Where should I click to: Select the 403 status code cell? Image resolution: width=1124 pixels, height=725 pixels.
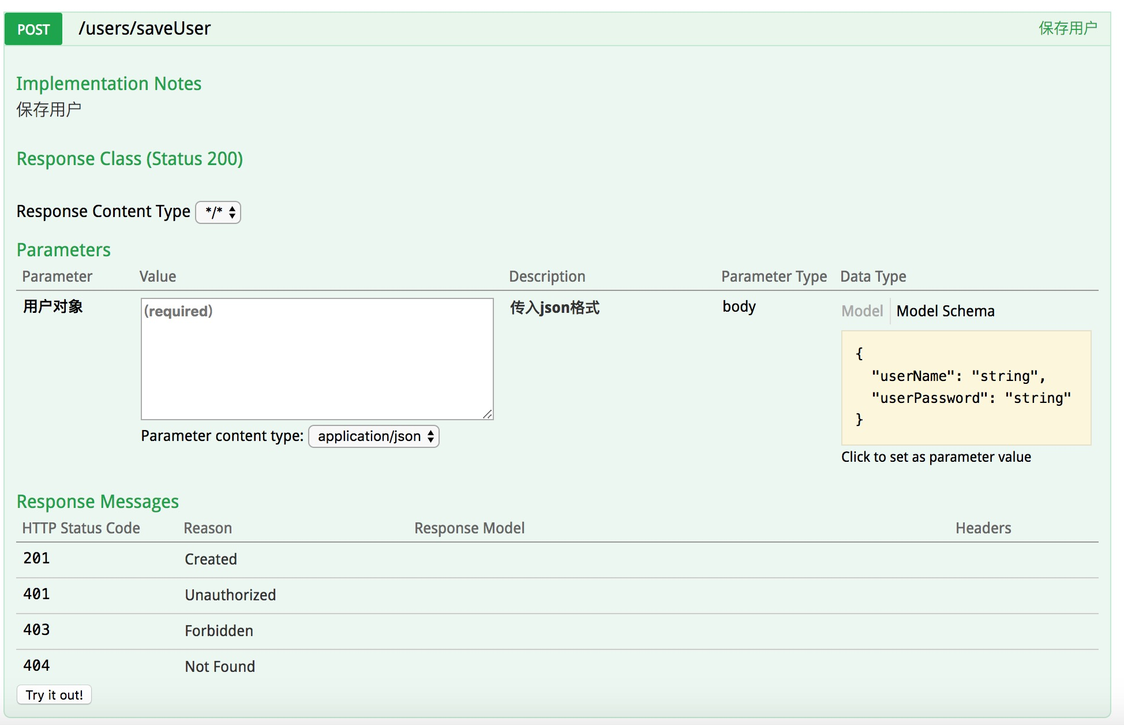pyautogui.click(x=36, y=630)
